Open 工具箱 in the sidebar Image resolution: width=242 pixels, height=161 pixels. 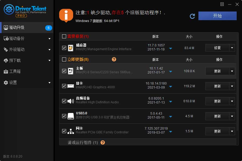click(27, 71)
